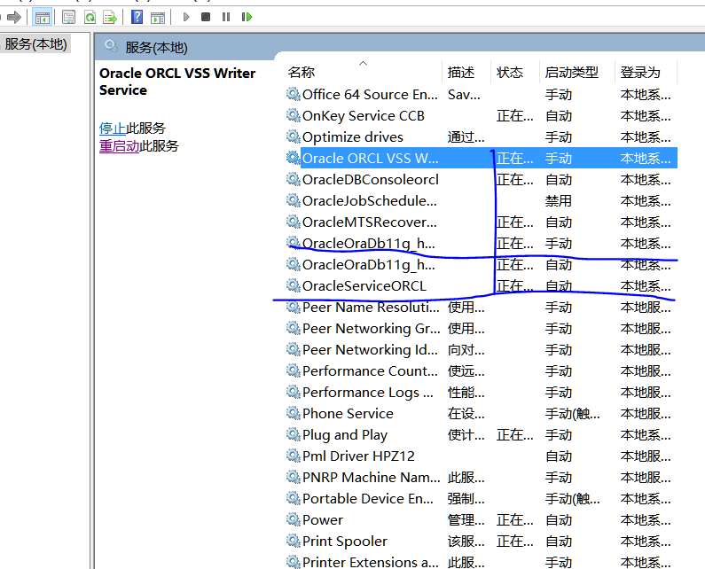Select the highlighted Oracle ORCL VSS W... name
The width and height of the screenshot is (705, 569).
point(371,159)
